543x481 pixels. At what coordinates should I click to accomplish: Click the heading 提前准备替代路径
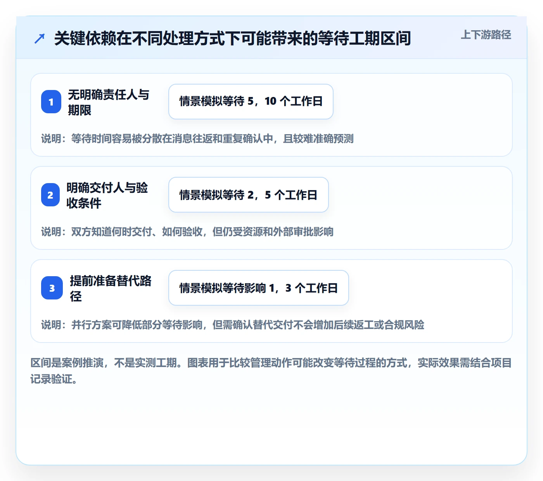tap(111, 288)
